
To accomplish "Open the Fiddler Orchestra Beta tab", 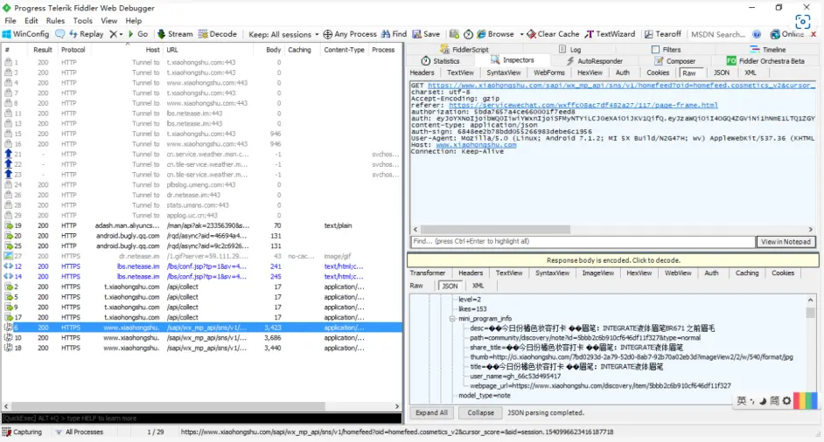I will [x=765, y=61].
